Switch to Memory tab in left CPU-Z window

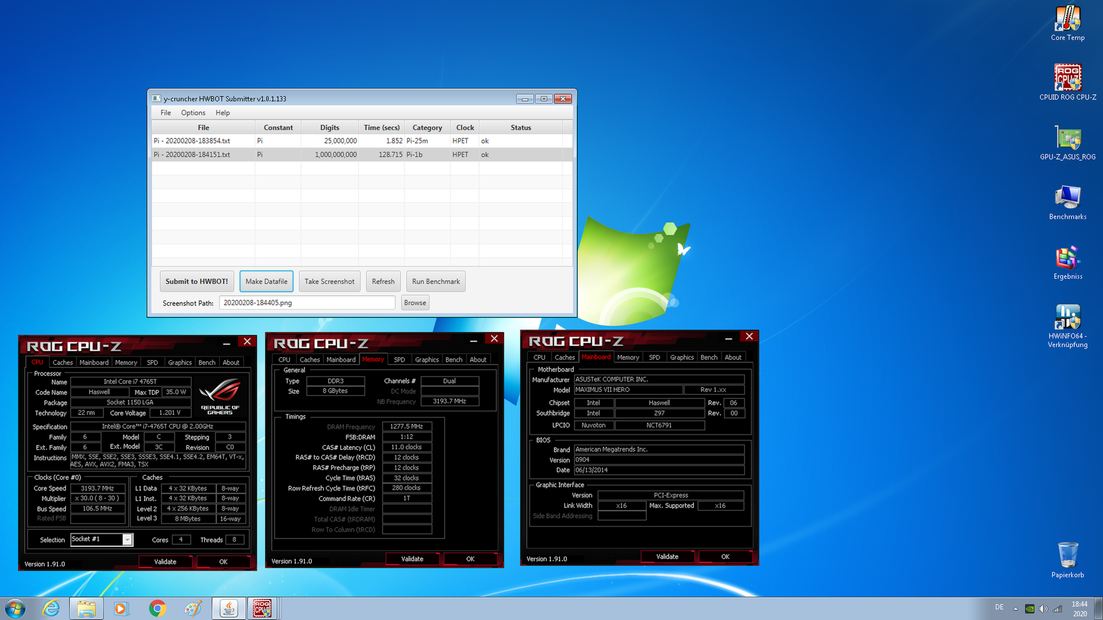coord(126,363)
